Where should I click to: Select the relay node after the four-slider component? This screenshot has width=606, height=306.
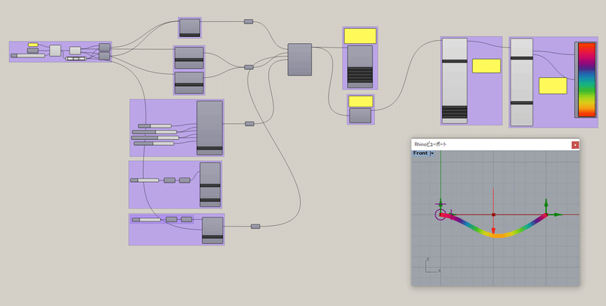pos(249,124)
